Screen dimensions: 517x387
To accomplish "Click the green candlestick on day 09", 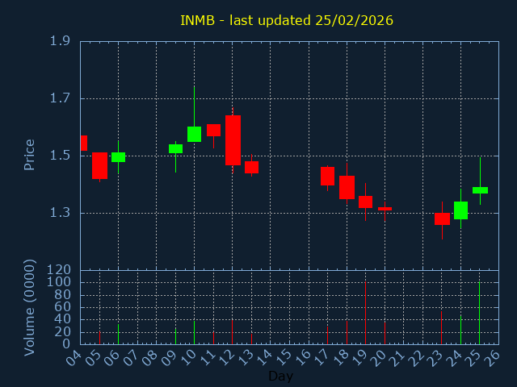I will click(x=175, y=148).
